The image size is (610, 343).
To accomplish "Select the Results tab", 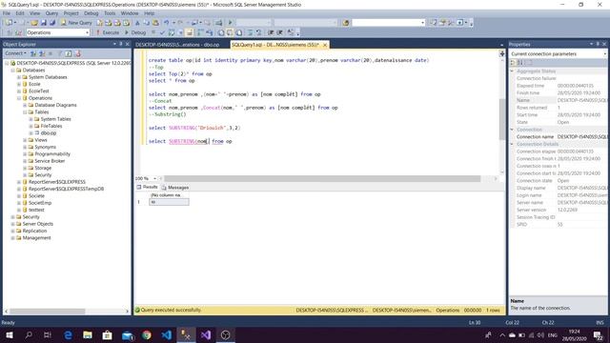I will click(x=147, y=188).
